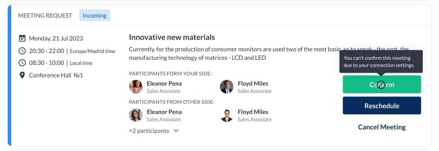Click the Incoming status badge
Viewport: 439px width, 151px height.
pyautogui.click(x=95, y=15)
